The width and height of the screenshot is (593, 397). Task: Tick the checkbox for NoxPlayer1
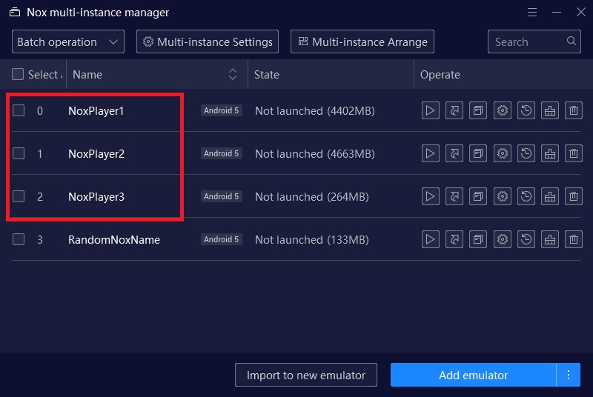point(19,111)
